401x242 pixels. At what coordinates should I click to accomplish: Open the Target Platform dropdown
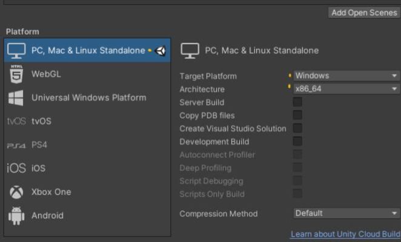(x=346, y=76)
